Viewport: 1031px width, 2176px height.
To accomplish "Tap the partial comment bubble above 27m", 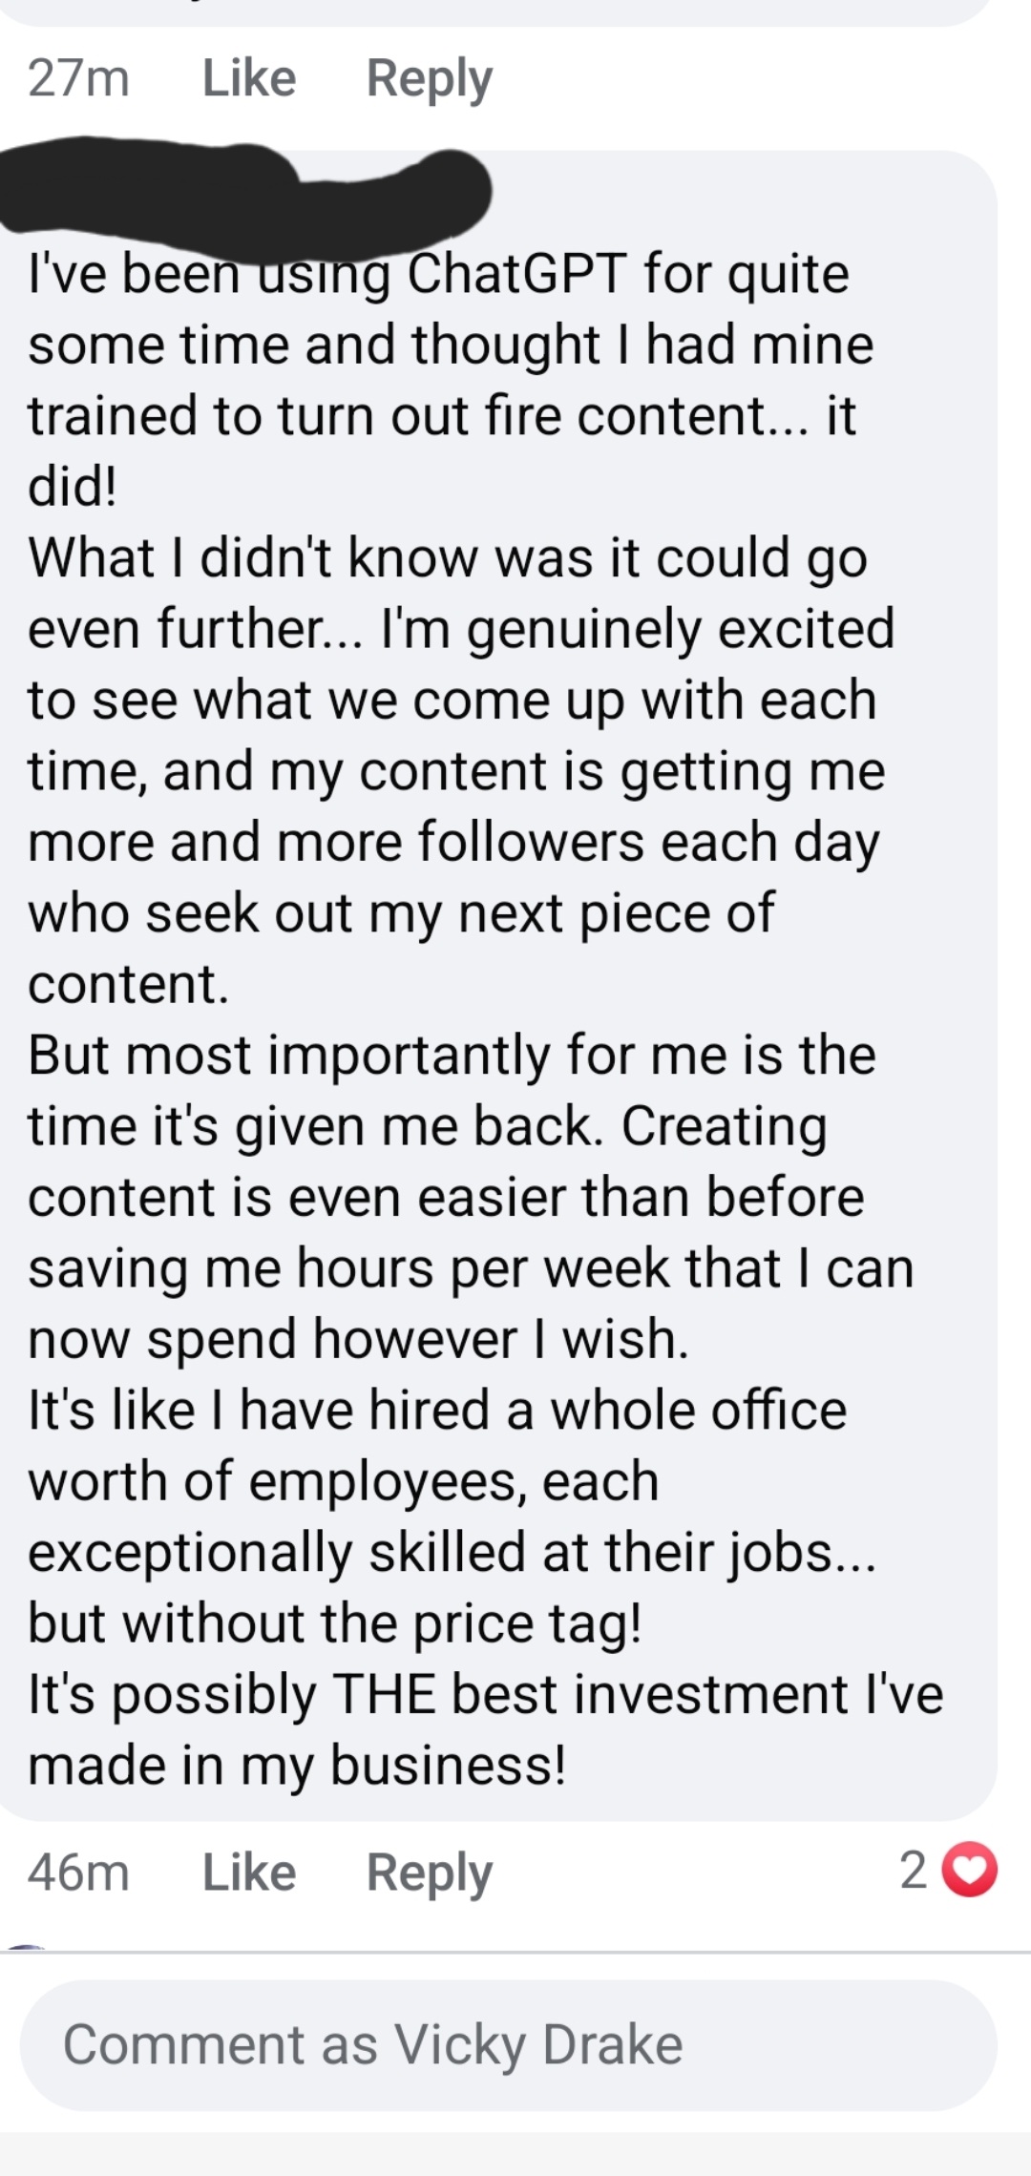I will [x=496, y=11].
